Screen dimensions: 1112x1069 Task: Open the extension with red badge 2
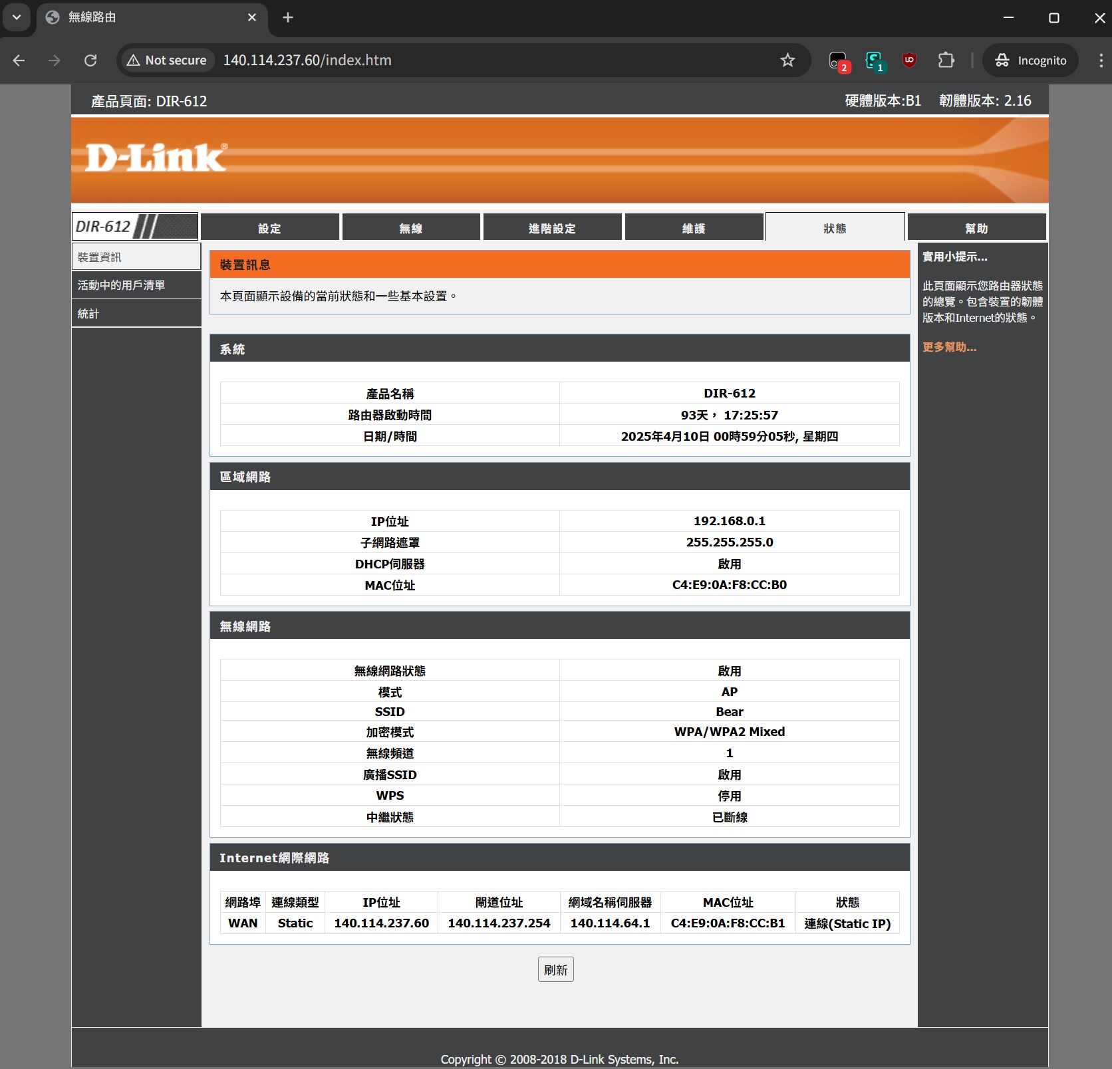(x=839, y=61)
